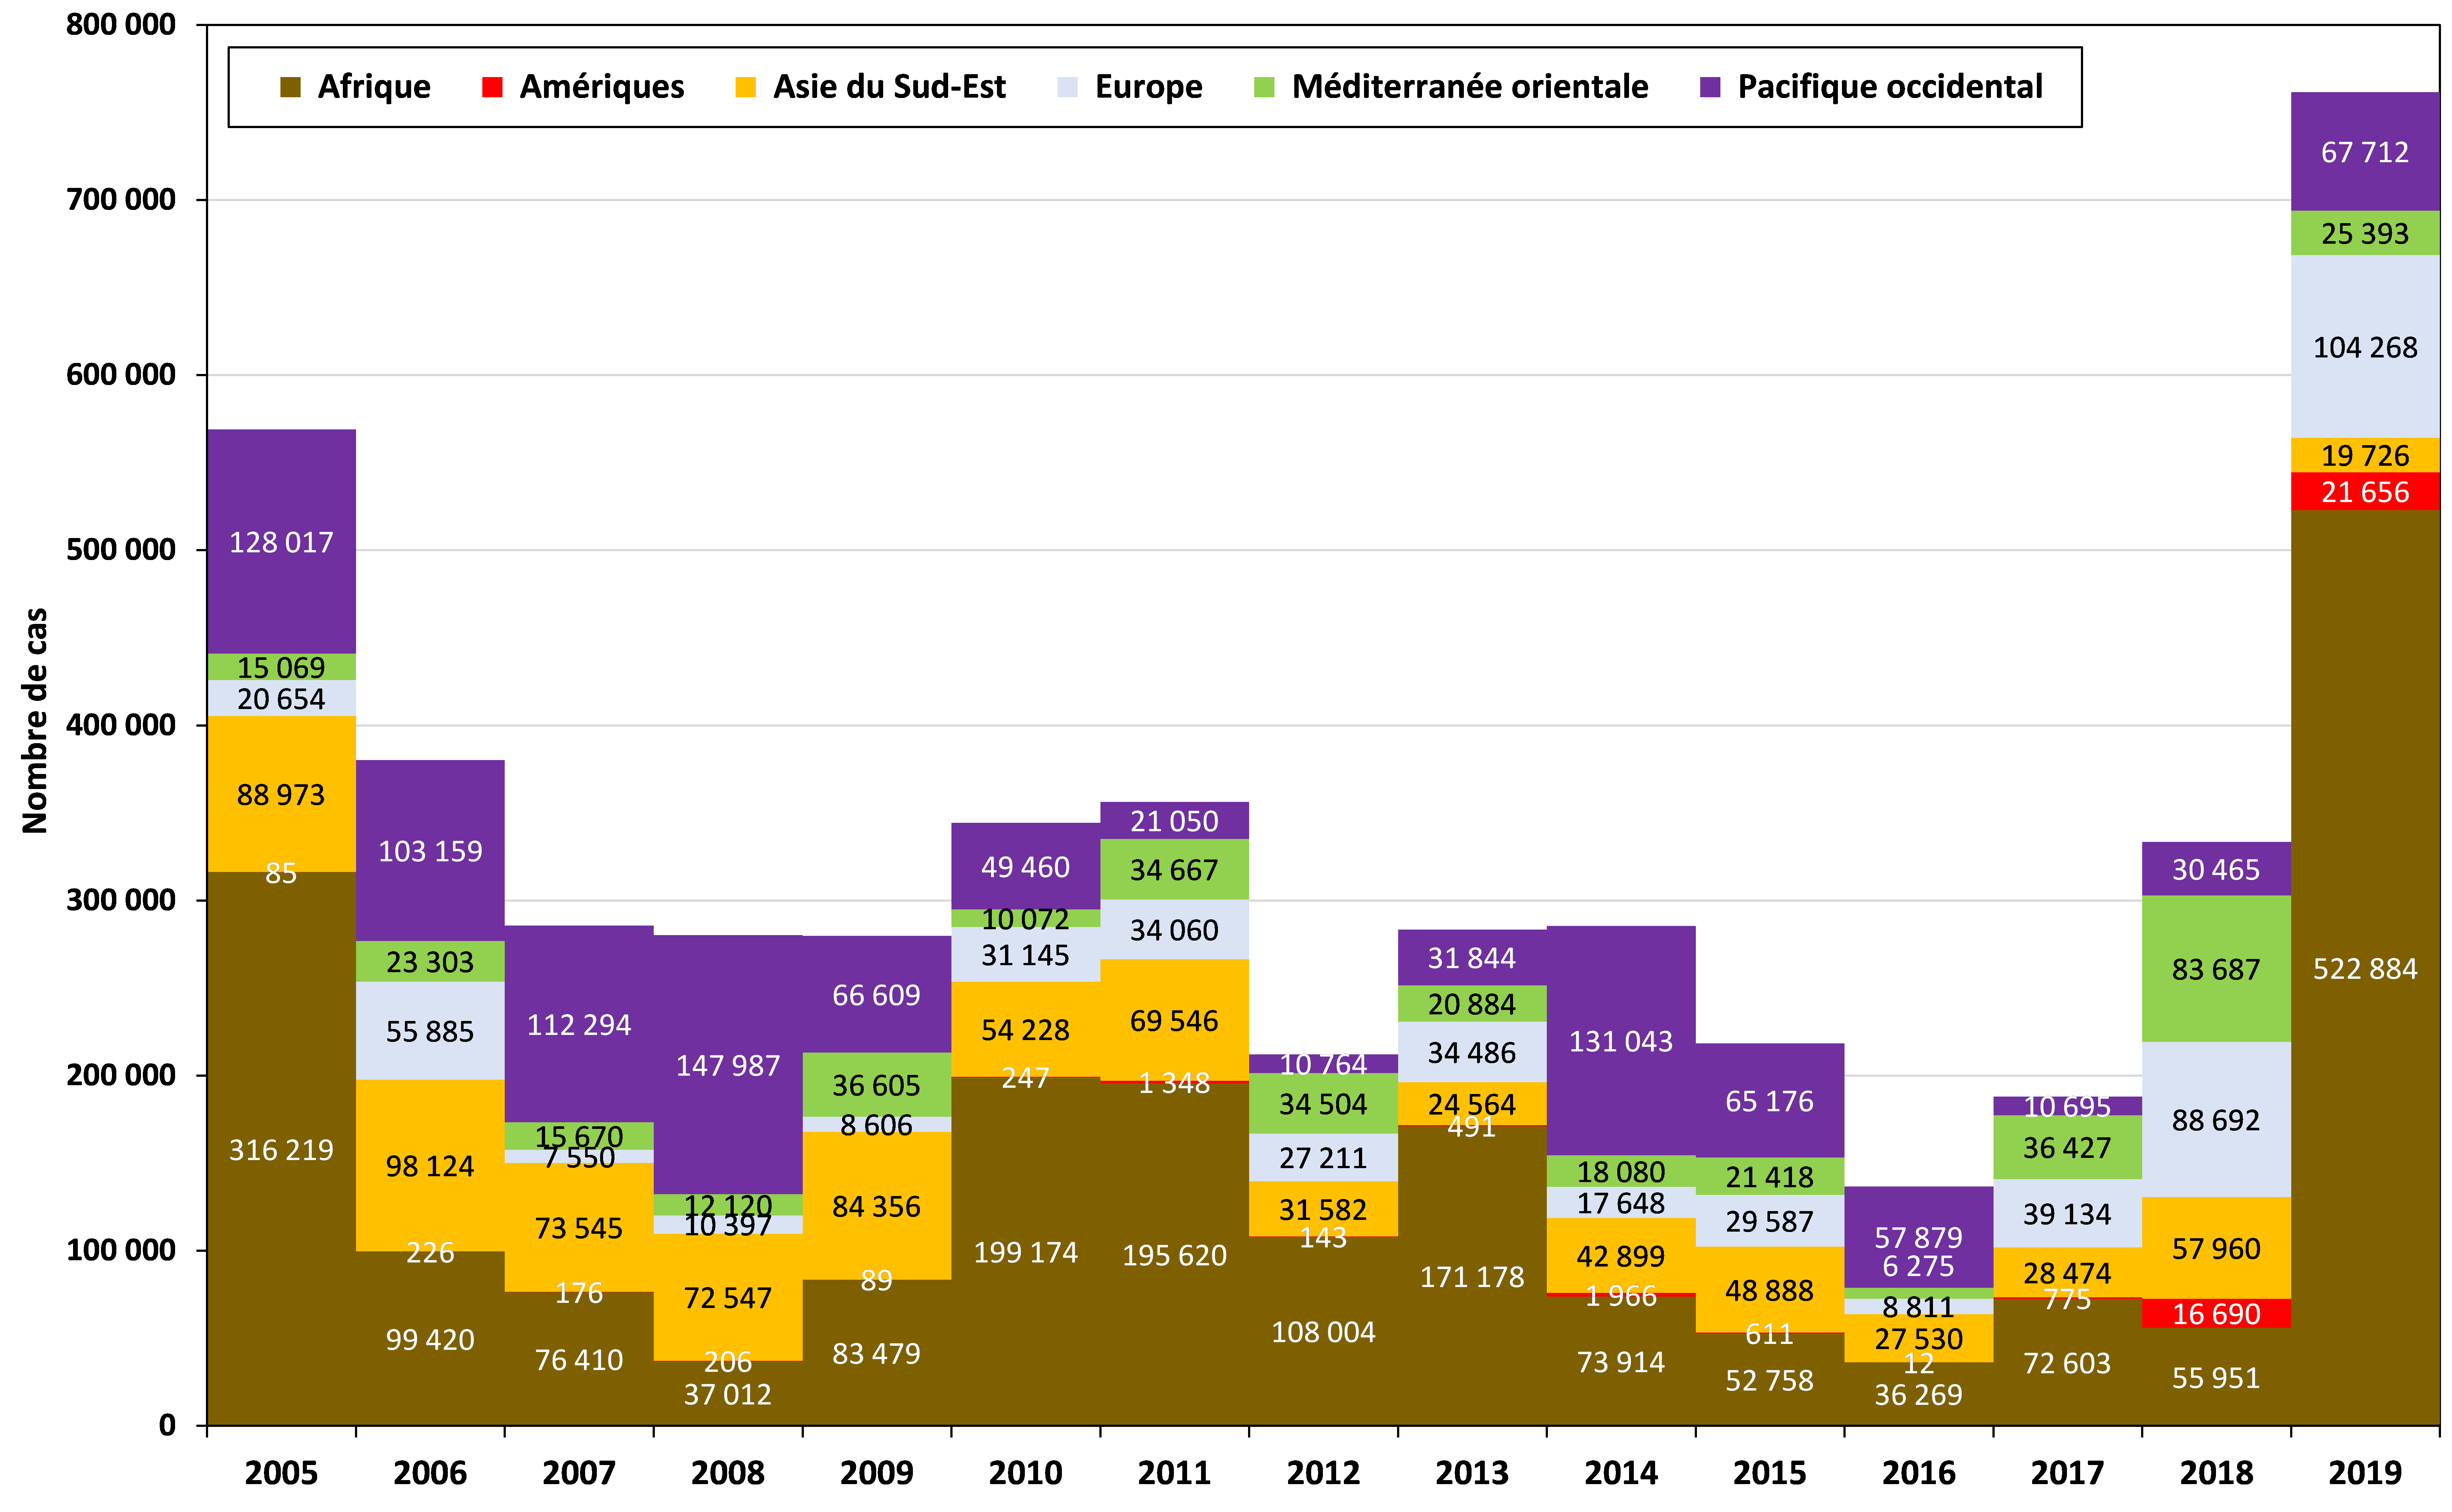Click the 316 219 Afrique bar for 2005
Image resolution: width=2452 pixels, height=1512 pixels.
click(281, 1150)
